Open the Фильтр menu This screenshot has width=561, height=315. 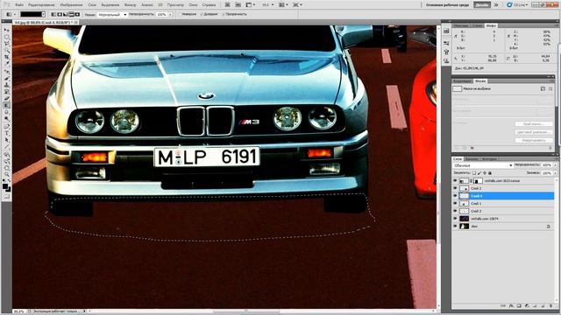(x=130, y=5)
